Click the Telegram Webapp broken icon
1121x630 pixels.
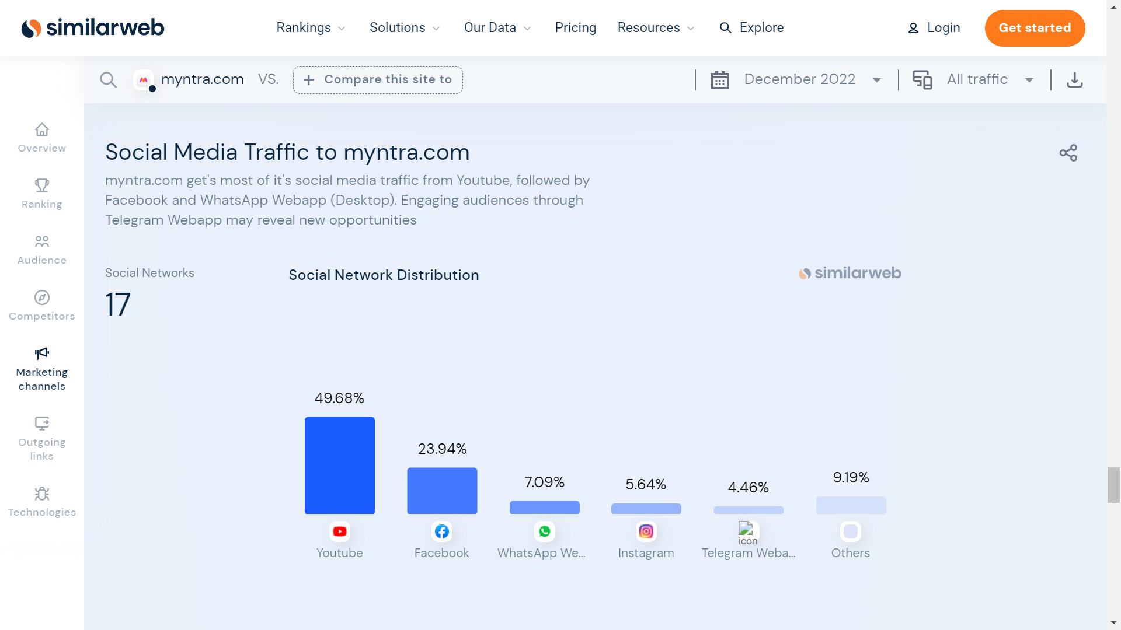(748, 533)
